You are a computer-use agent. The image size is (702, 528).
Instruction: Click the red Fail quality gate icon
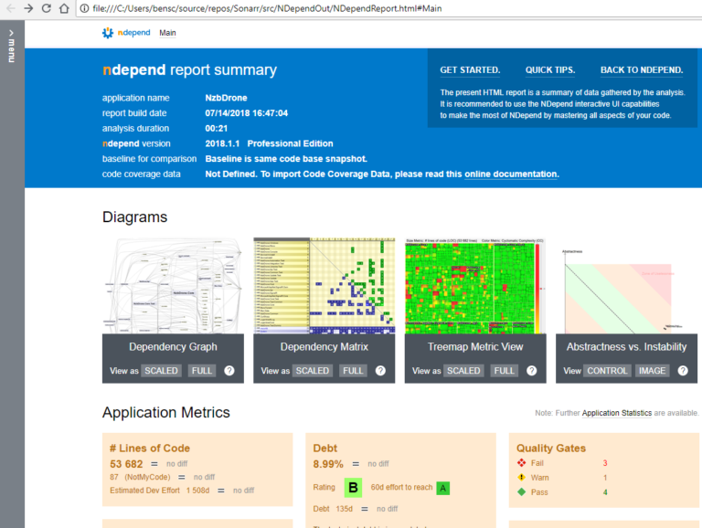coord(522,462)
